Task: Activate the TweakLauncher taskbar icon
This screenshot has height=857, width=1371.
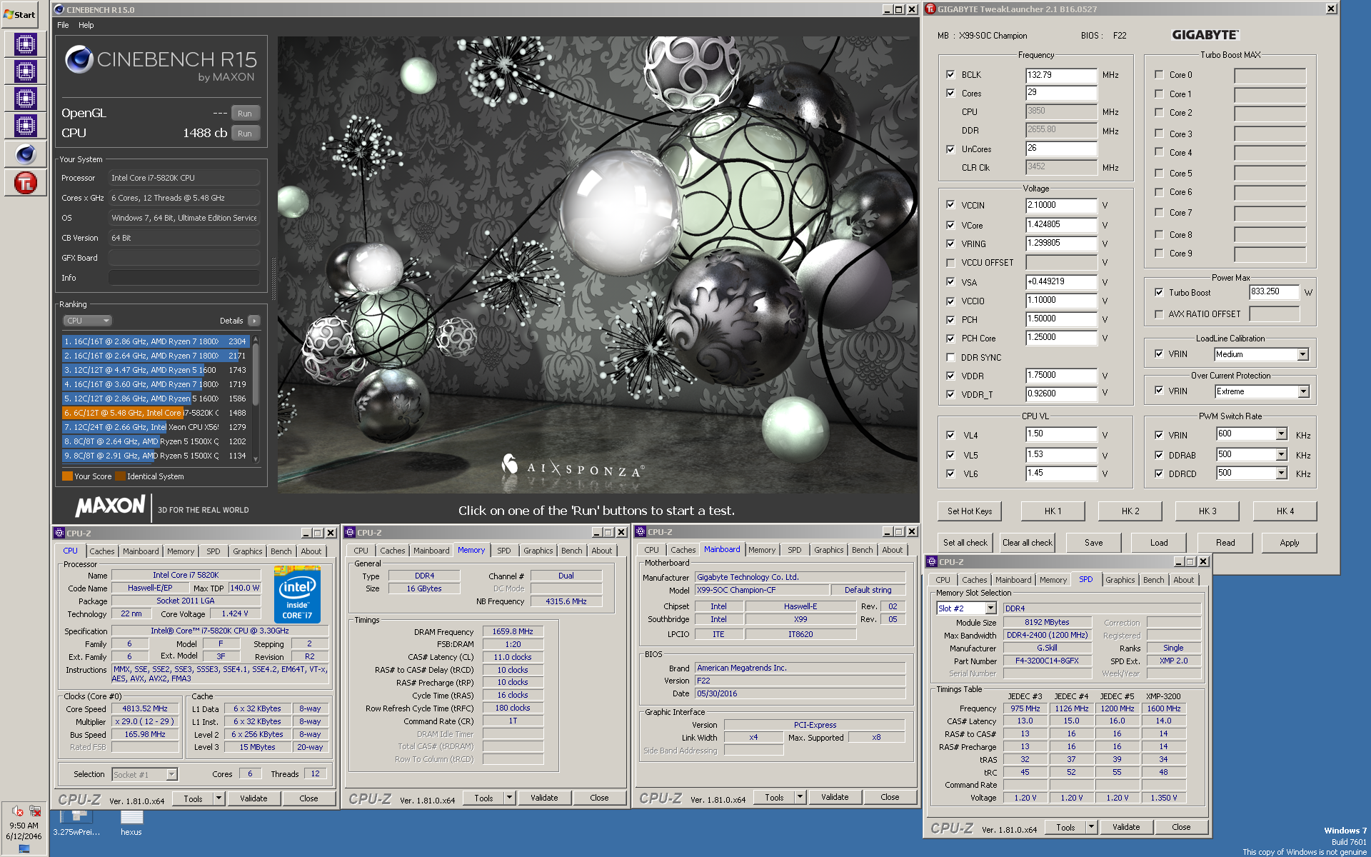Action: click(25, 183)
